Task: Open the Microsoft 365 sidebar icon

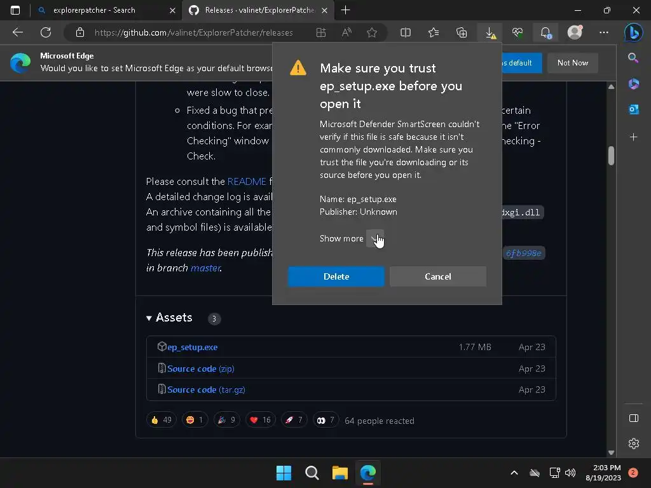Action: pyautogui.click(x=634, y=84)
